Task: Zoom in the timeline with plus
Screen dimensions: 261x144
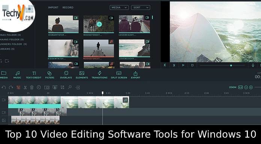Action: pyautogui.click(x=251, y=87)
